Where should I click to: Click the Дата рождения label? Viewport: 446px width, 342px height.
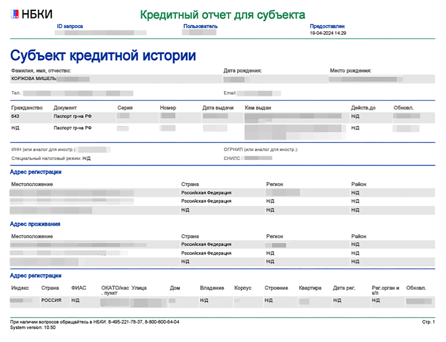[242, 70]
